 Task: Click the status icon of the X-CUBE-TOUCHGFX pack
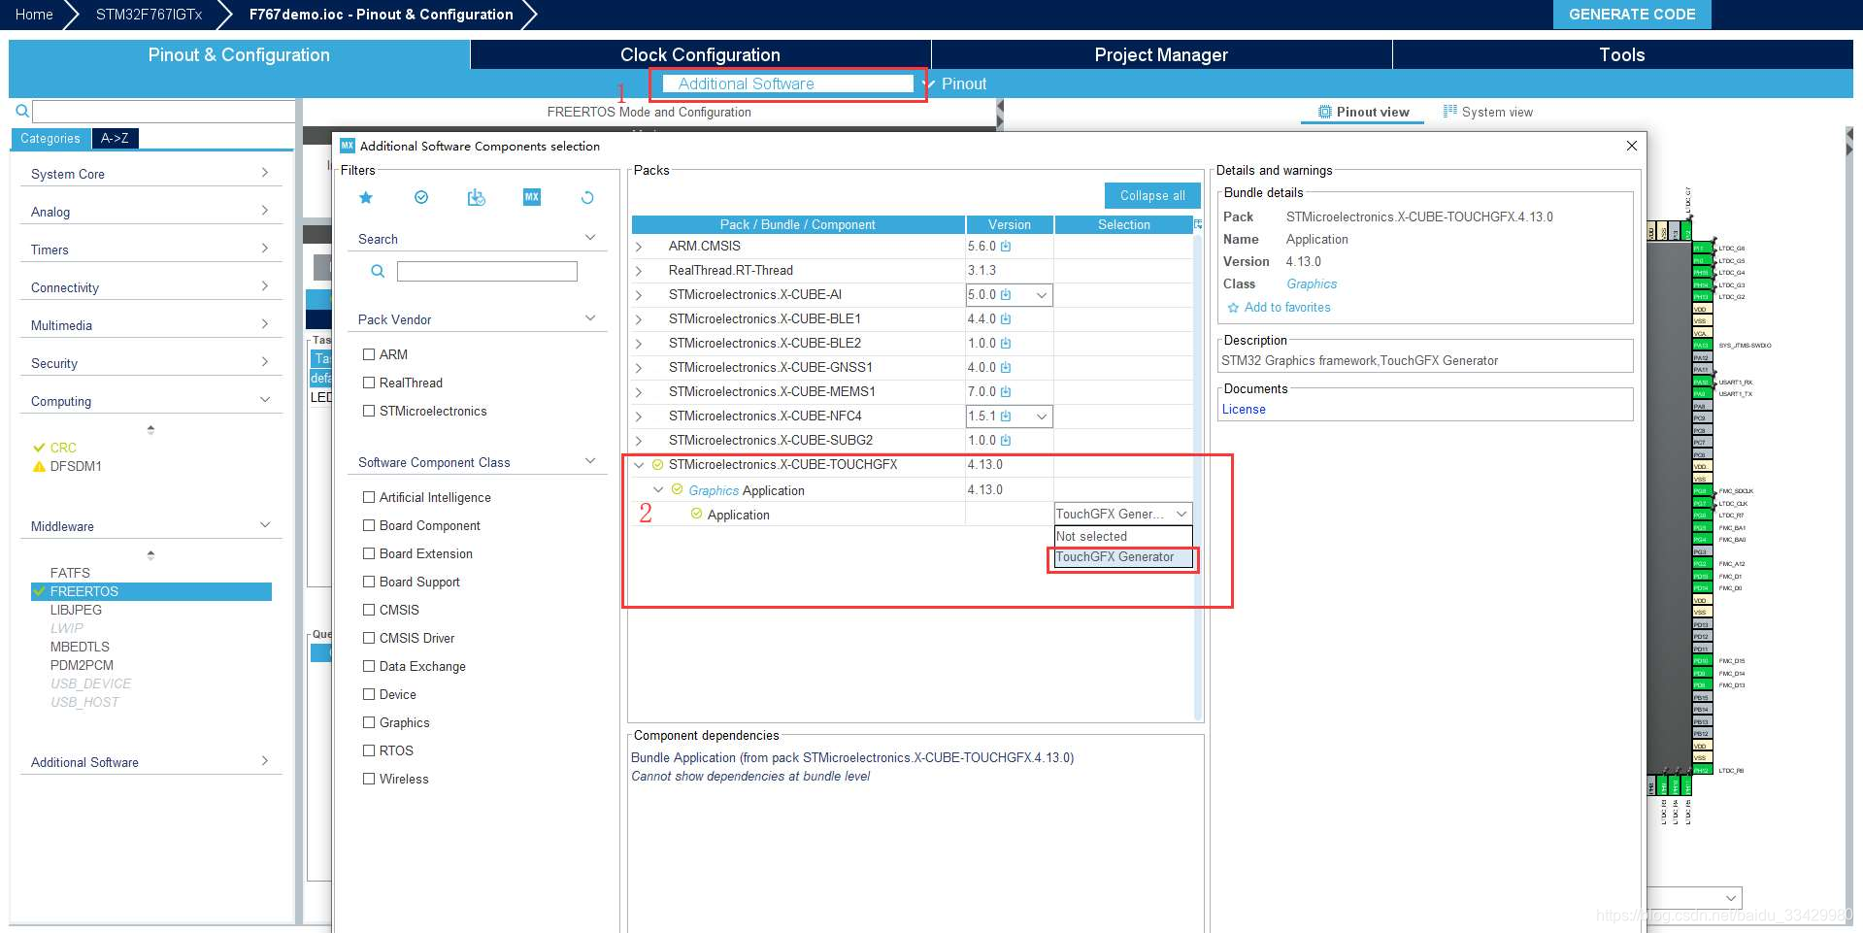tap(657, 465)
